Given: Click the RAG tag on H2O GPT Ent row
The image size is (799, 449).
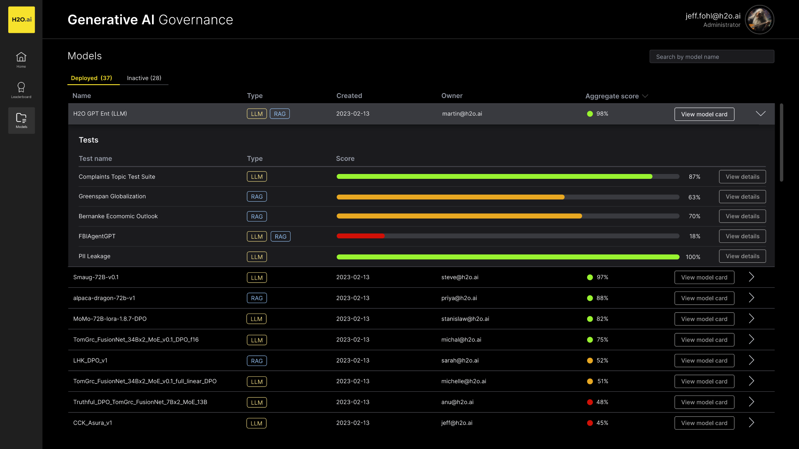Looking at the screenshot, I should tap(280, 114).
